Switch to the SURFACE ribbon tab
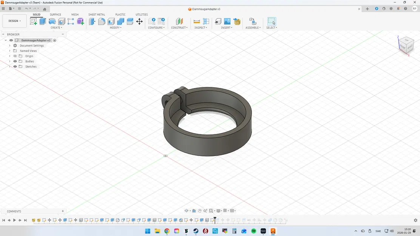Viewport: 420px width, 236px height. point(56,14)
